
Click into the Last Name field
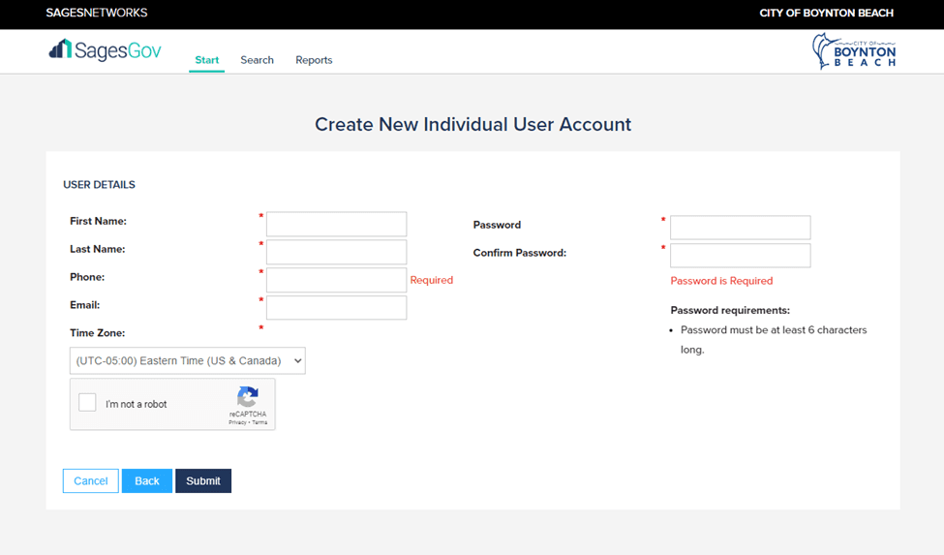[336, 252]
